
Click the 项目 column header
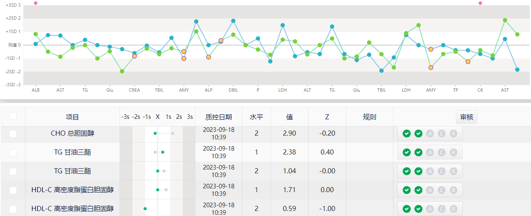pyautogui.click(x=73, y=117)
